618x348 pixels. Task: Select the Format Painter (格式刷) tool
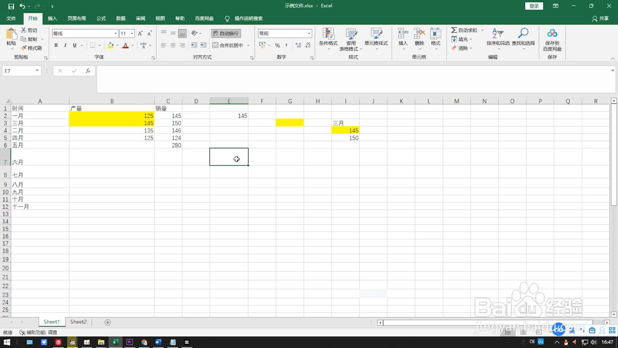click(31, 48)
